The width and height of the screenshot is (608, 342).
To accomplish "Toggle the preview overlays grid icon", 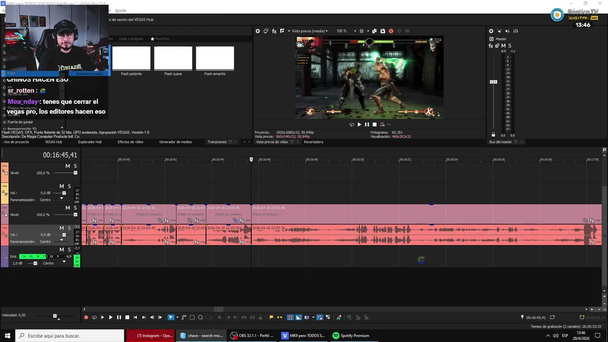I will [x=361, y=31].
